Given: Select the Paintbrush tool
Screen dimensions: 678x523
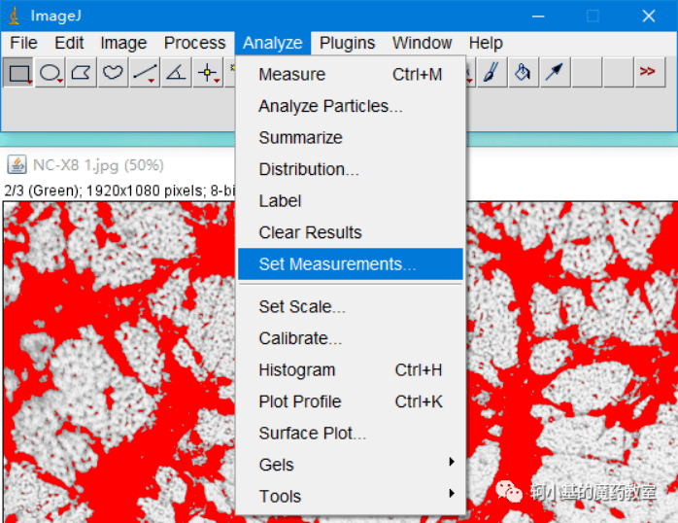Looking at the screenshot, I should pos(492,73).
